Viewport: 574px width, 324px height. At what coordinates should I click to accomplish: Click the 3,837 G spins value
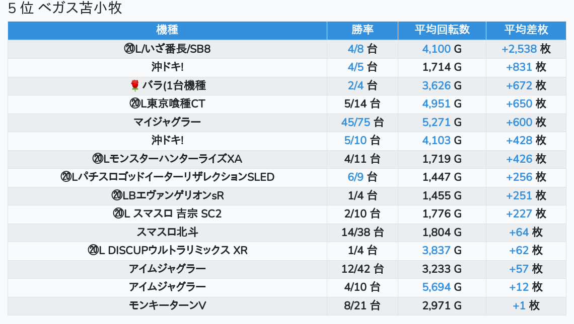[442, 250]
